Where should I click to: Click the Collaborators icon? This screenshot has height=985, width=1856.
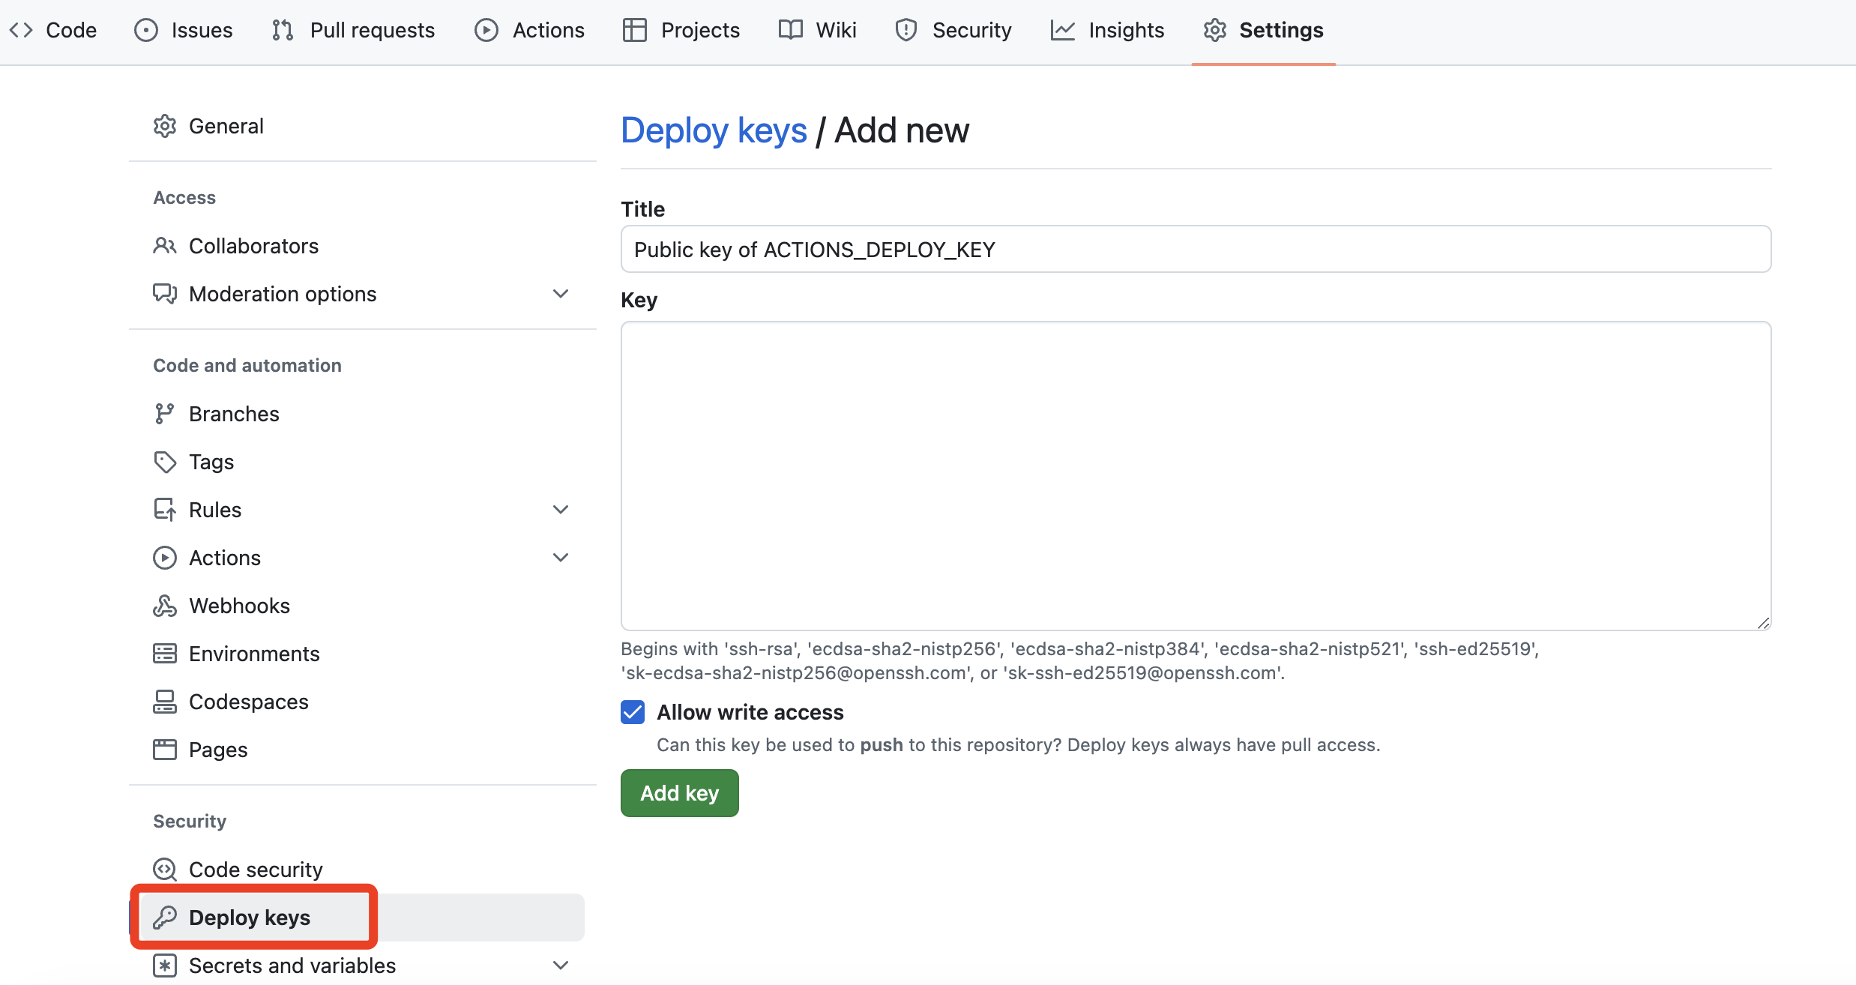(x=164, y=246)
